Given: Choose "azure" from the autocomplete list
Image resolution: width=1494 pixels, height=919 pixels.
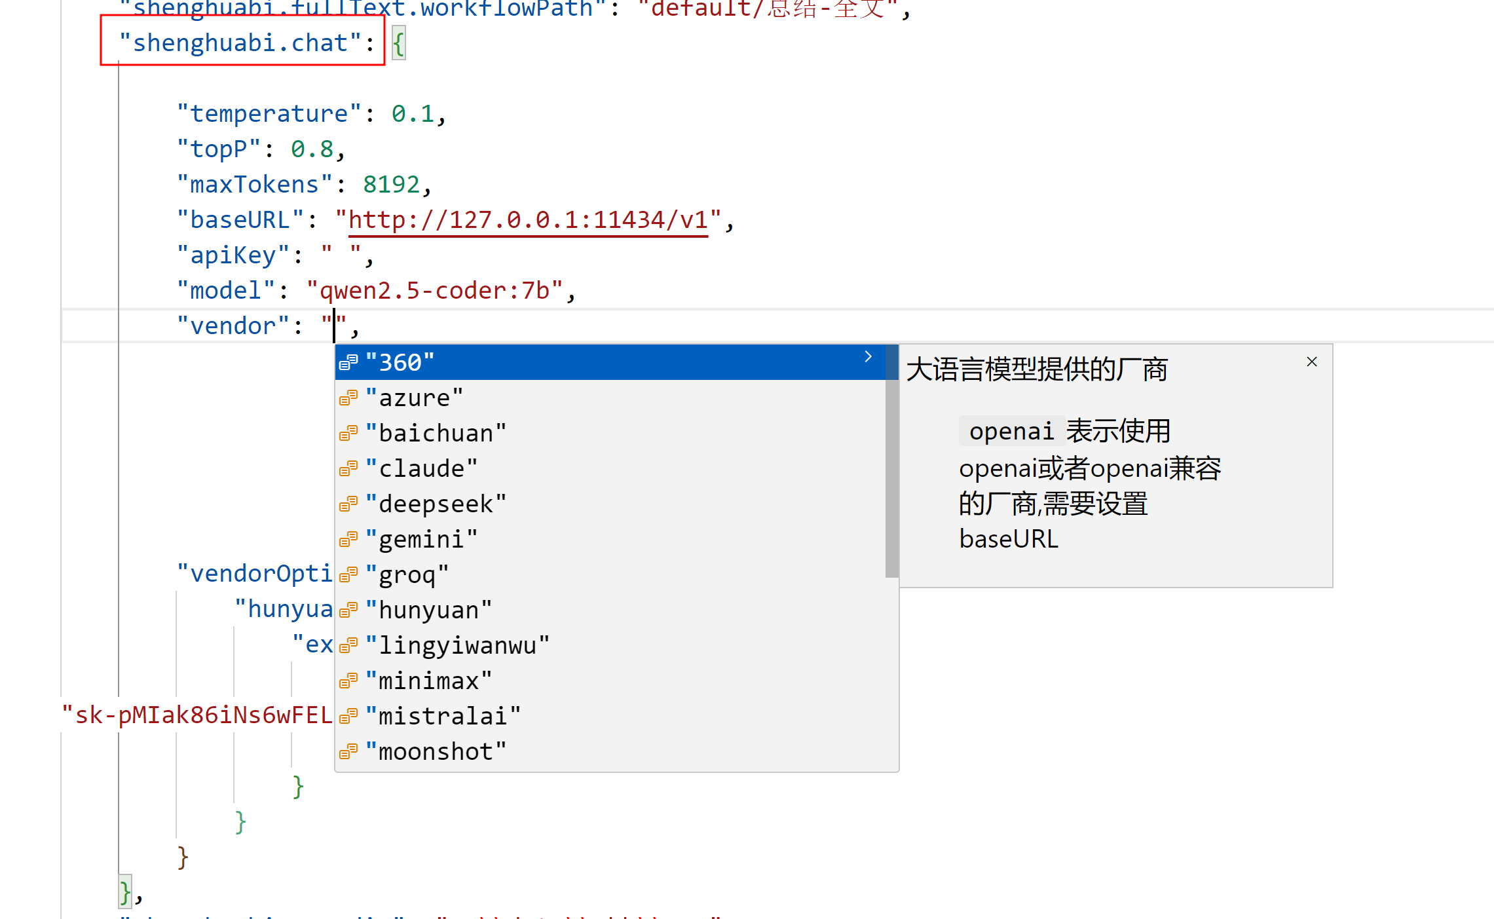Looking at the screenshot, I should tap(414, 398).
